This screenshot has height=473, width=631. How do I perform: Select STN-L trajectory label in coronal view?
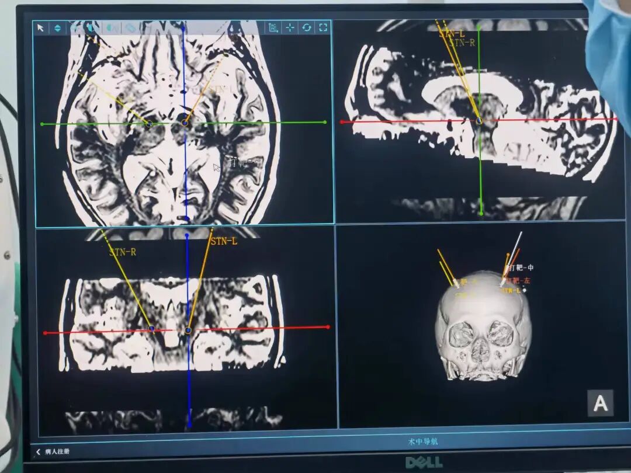pos(224,241)
